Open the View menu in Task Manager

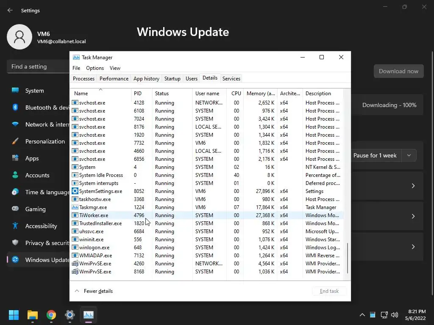tap(115, 68)
